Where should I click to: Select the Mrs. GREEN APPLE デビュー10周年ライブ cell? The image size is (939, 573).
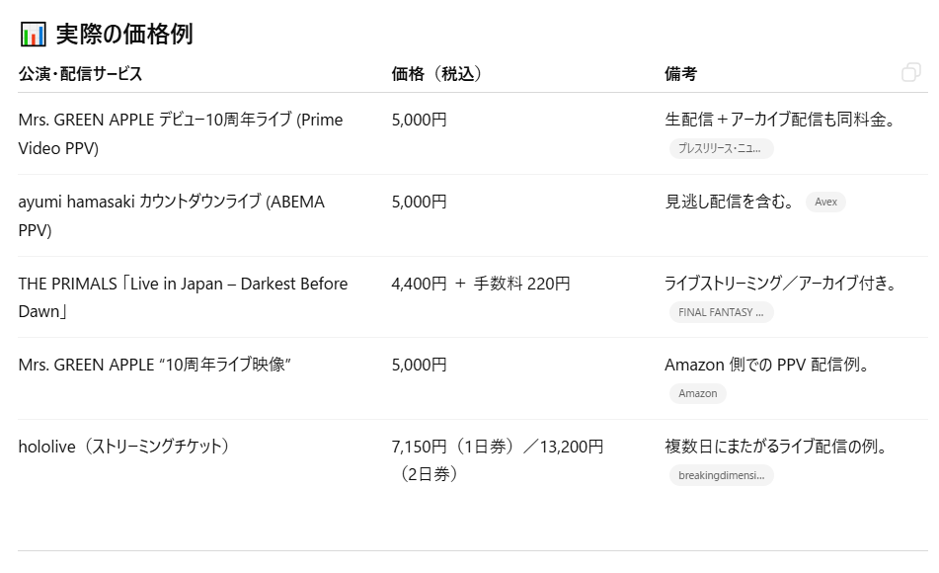[x=181, y=133]
